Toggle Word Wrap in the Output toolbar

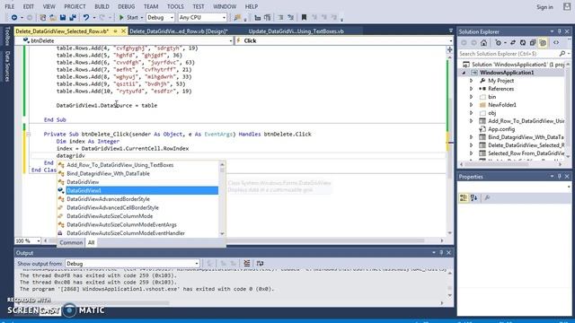pyautogui.click(x=260, y=263)
